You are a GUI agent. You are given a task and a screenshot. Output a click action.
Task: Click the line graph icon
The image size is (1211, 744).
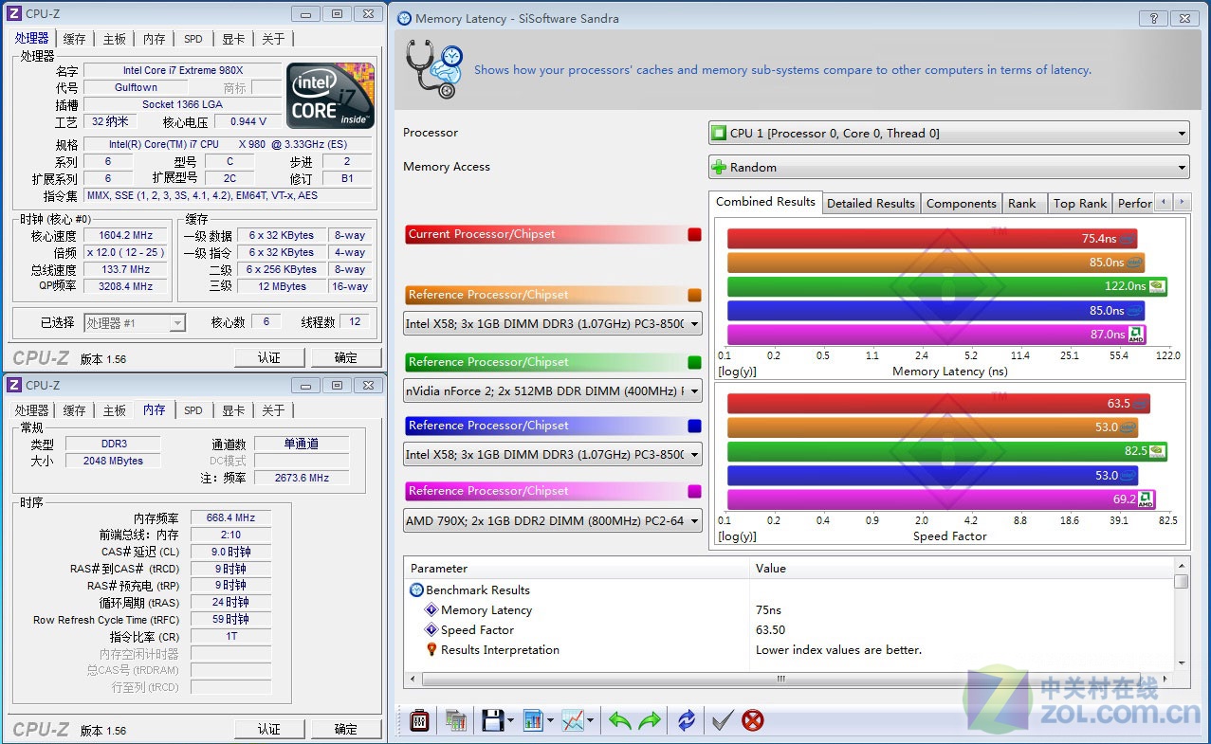pyautogui.click(x=573, y=720)
